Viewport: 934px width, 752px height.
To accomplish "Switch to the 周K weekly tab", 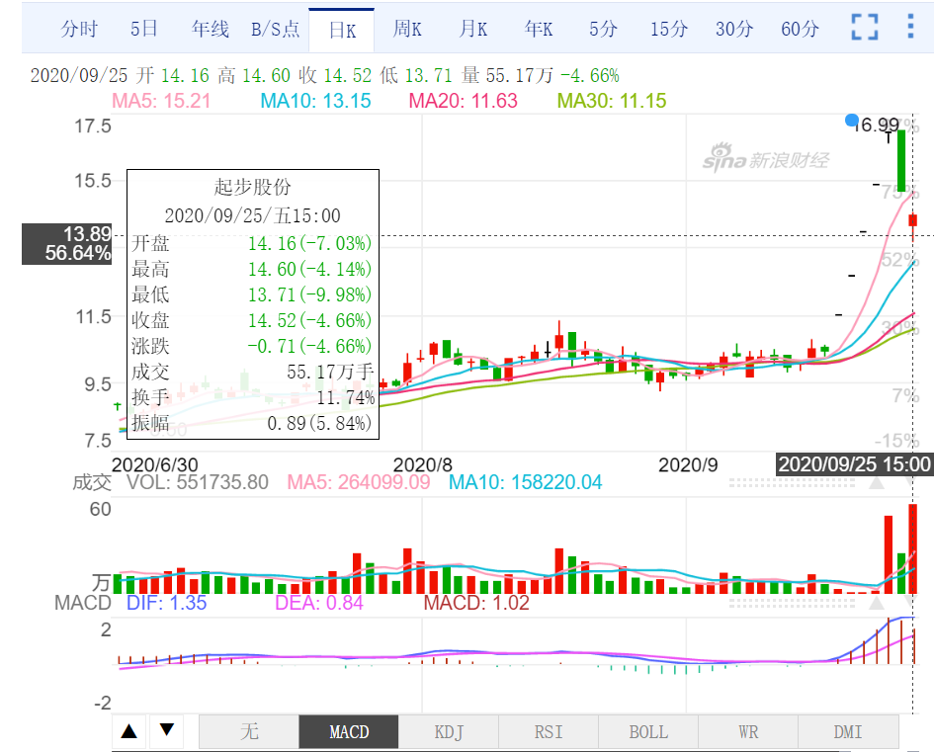I will point(407,28).
